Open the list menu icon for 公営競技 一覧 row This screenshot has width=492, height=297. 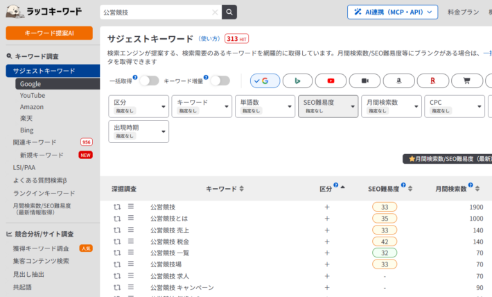click(x=131, y=253)
